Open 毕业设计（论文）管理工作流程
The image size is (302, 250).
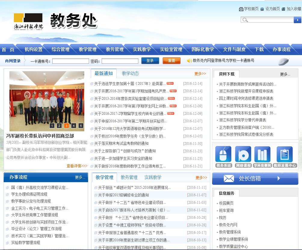pos(36,229)
